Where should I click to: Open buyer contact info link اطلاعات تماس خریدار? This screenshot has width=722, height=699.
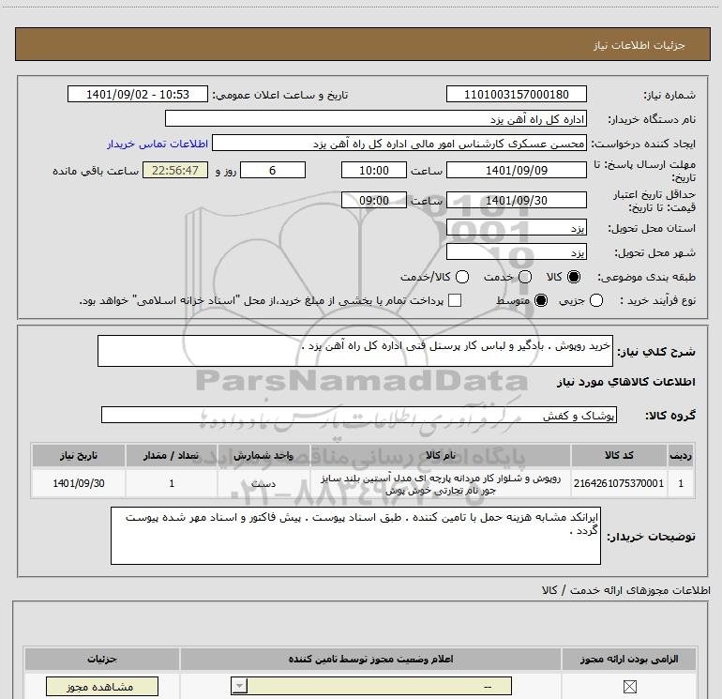pos(158,144)
